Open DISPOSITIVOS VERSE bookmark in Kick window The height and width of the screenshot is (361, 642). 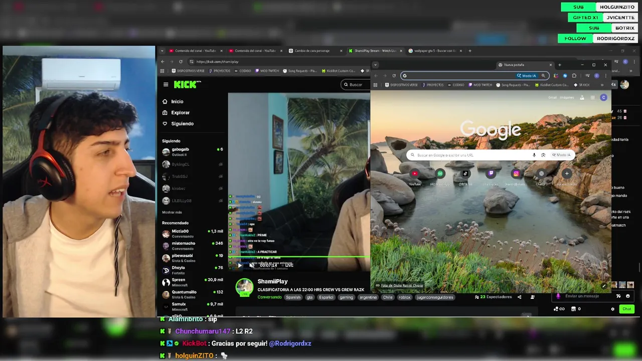point(188,71)
